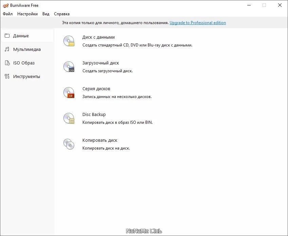
Task: Launch the Disc Backup title
Action: tap(94, 114)
